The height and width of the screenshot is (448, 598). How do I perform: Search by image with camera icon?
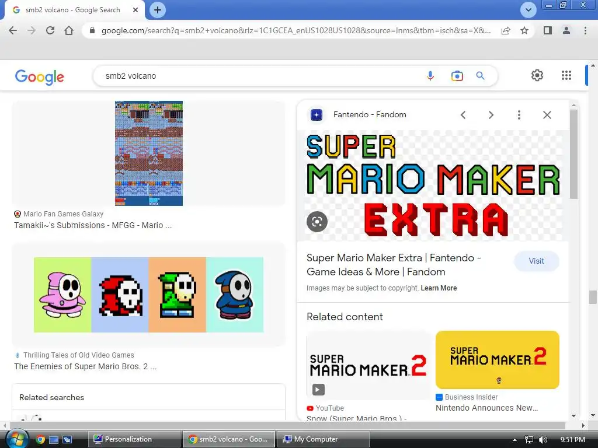[x=457, y=76]
